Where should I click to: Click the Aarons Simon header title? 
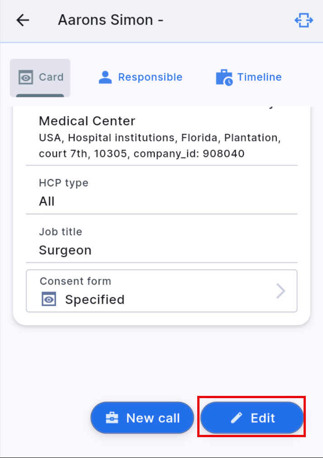(x=110, y=20)
